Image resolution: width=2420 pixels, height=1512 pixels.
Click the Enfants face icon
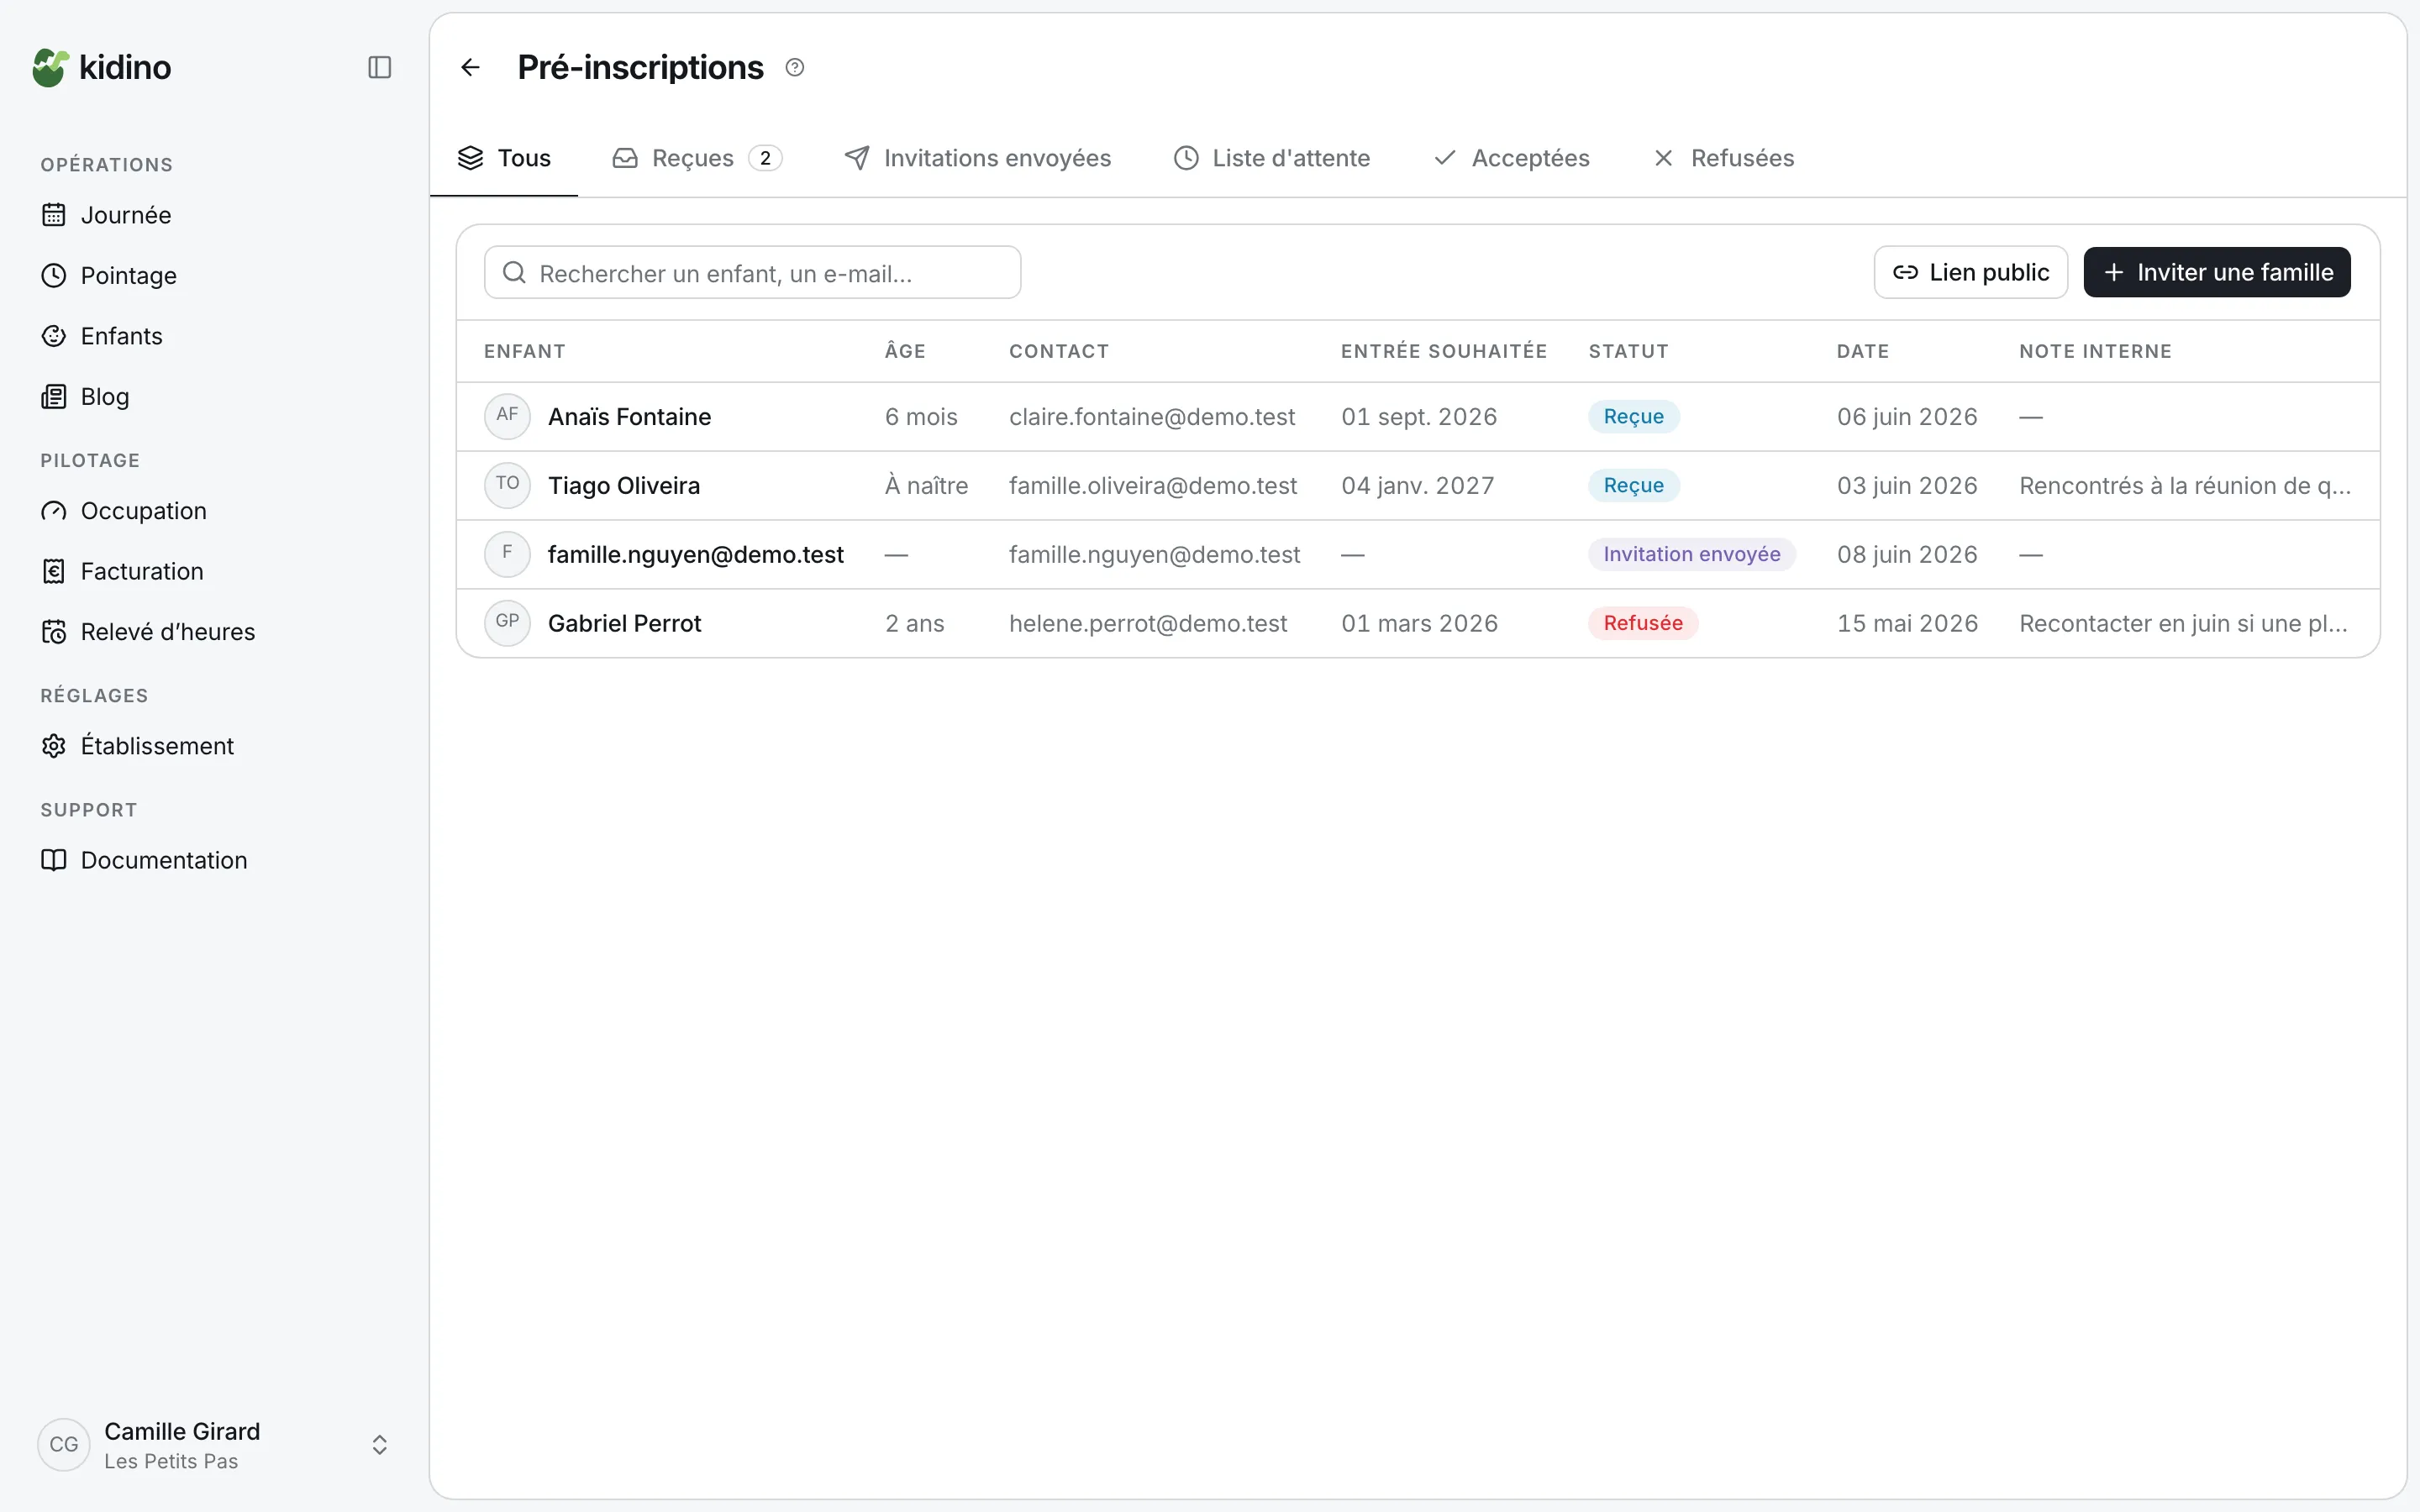[x=54, y=336]
